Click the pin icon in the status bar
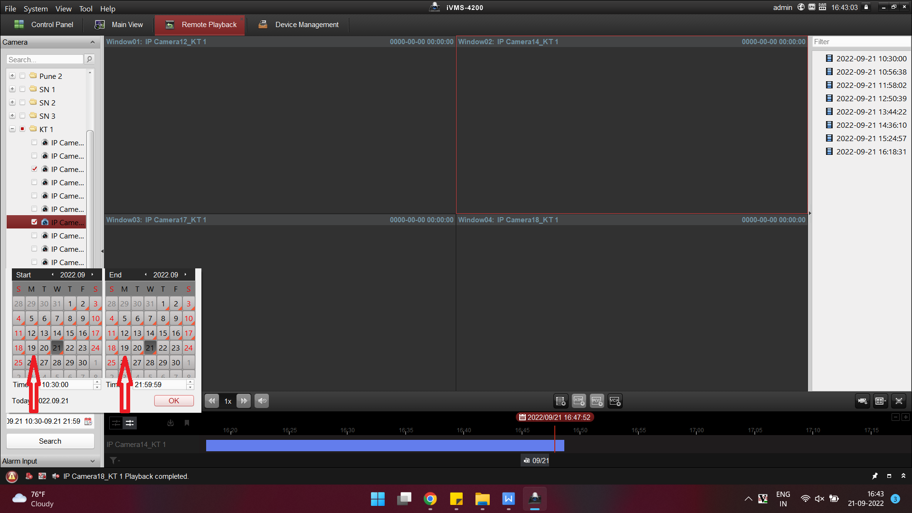Screen dimensions: 912x513 875,476
